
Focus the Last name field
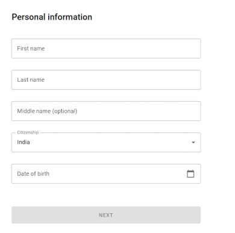click(x=106, y=80)
